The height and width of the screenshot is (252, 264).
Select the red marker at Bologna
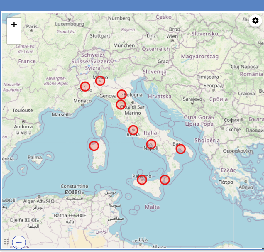tap(121, 94)
